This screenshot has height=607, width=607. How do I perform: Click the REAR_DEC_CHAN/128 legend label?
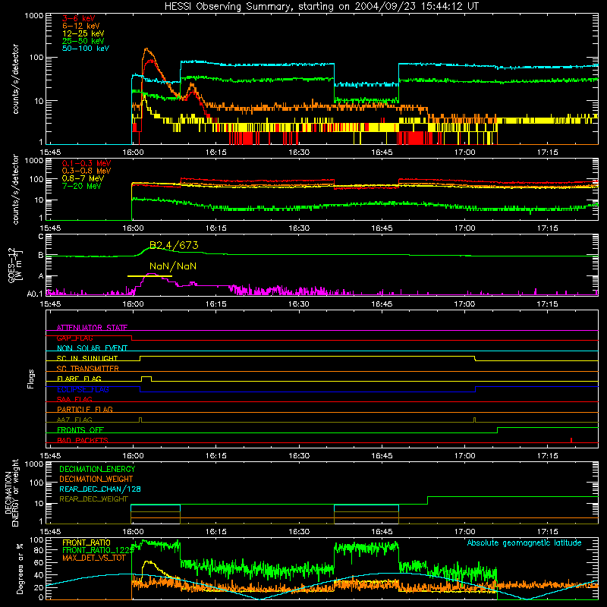[x=100, y=489]
